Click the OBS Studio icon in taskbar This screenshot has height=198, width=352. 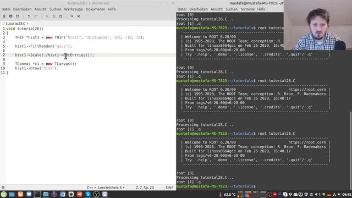click(x=97, y=194)
